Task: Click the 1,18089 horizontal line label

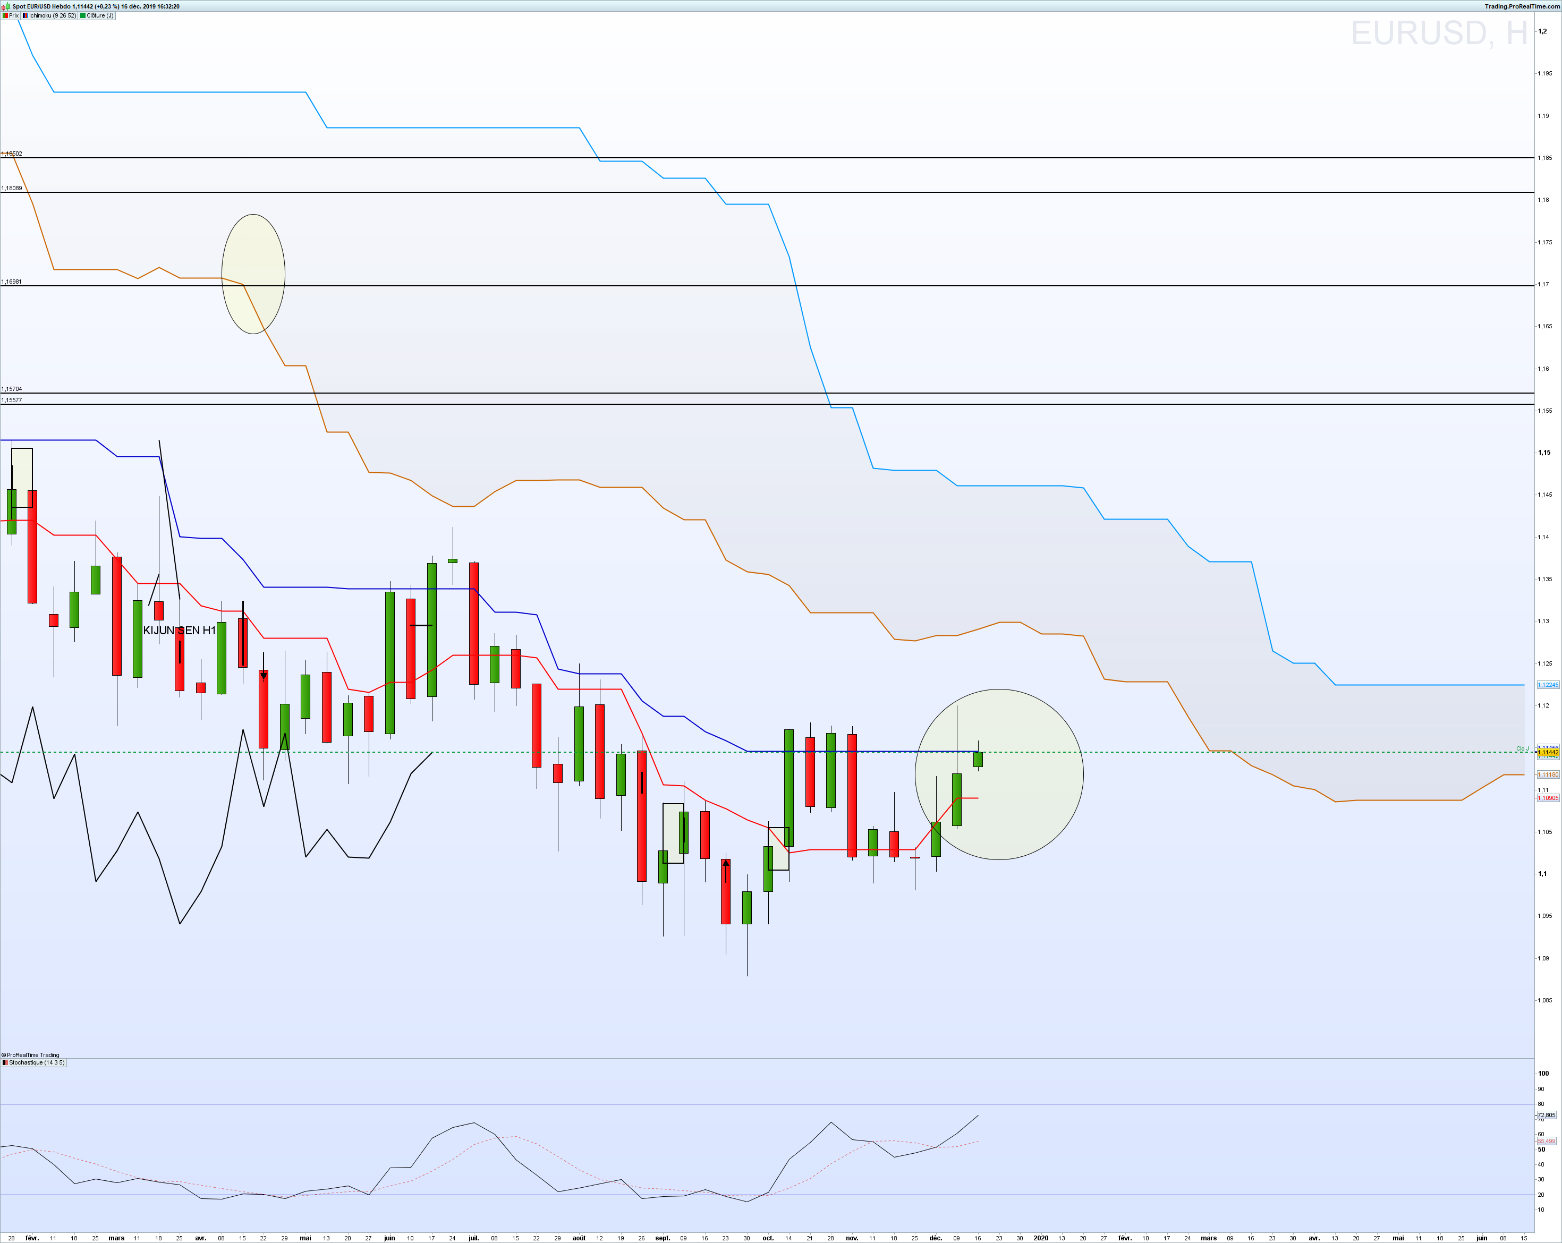Action: pos(12,189)
